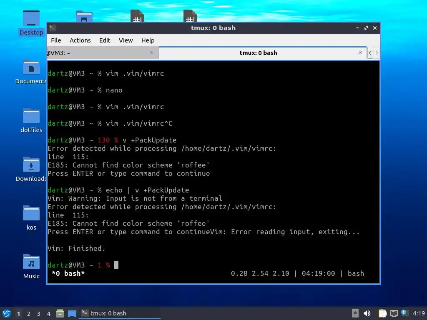Select the Documents folder on desktop
This screenshot has width=427, height=320.
[31, 72]
